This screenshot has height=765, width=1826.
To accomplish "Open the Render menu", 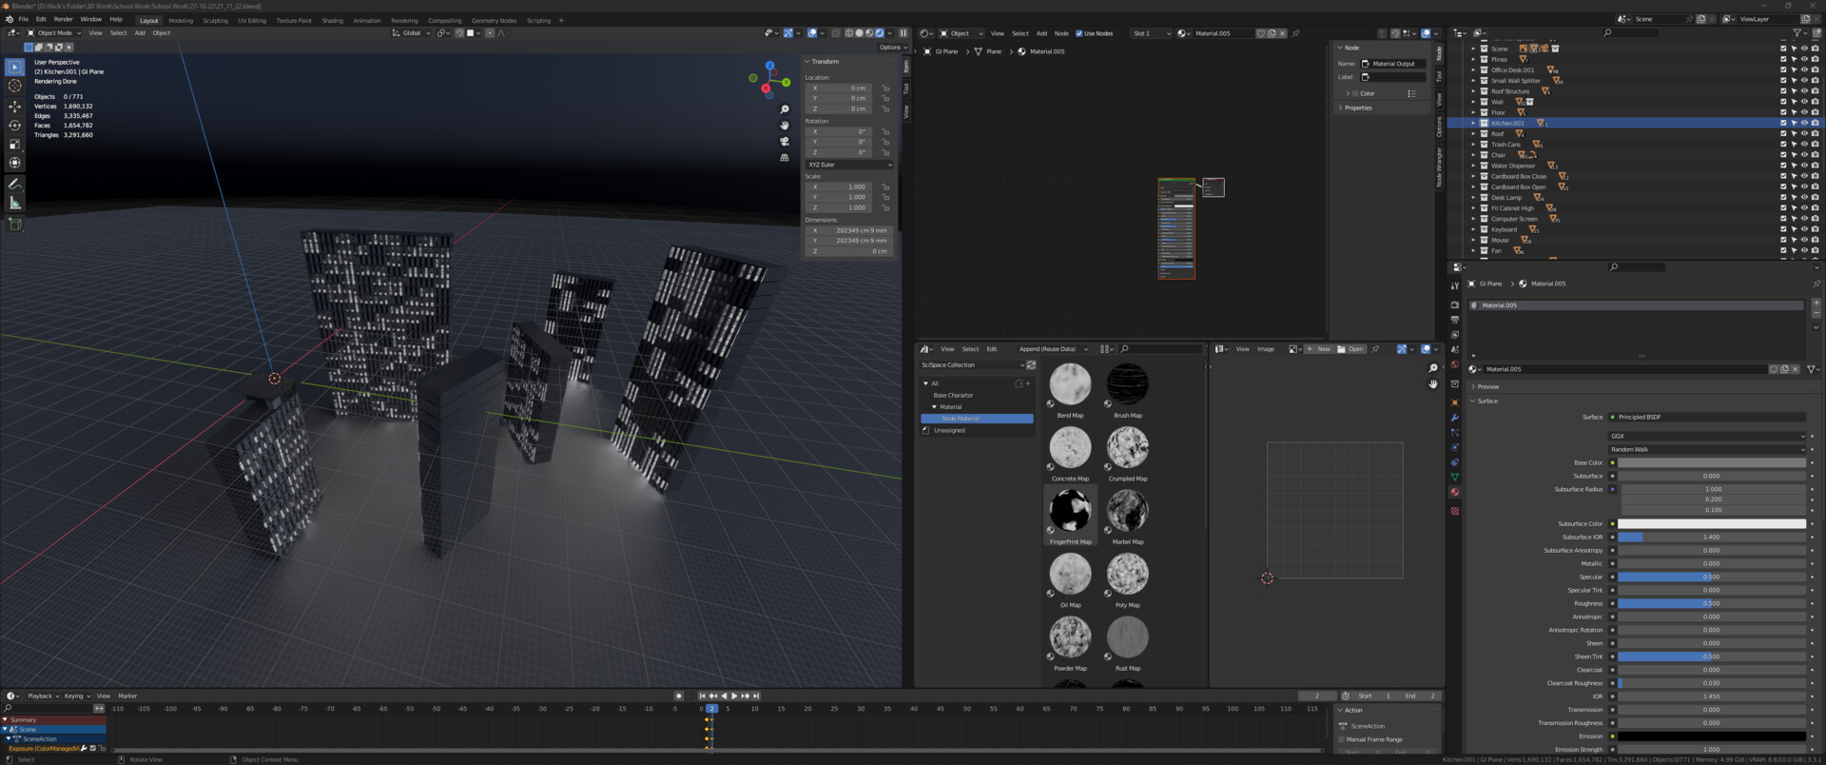I will pyautogui.click(x=63, y=19).
